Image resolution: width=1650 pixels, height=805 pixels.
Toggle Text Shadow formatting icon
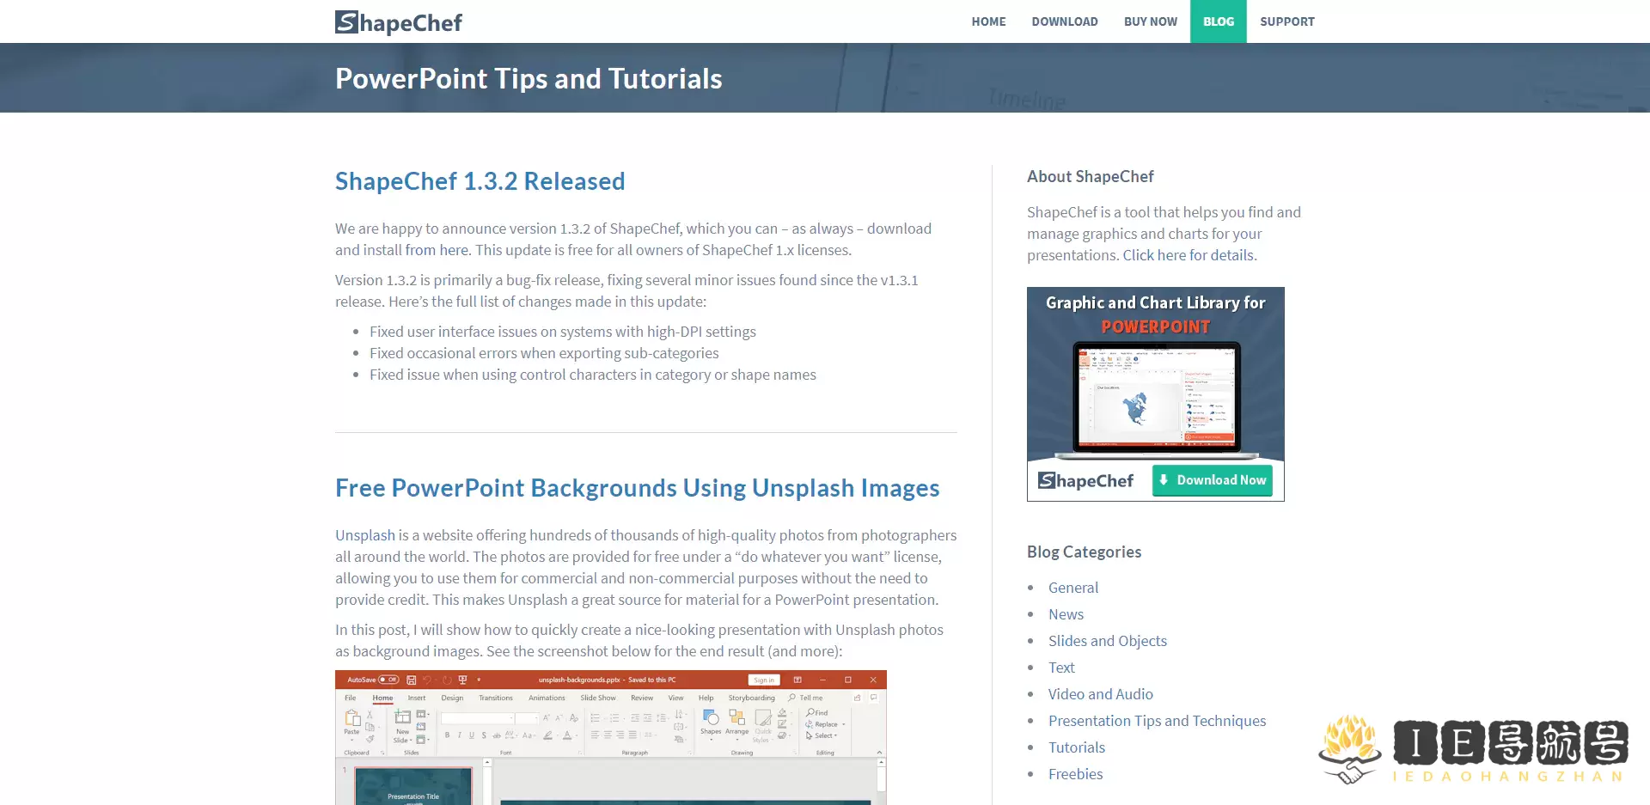(x=484, y=735)
